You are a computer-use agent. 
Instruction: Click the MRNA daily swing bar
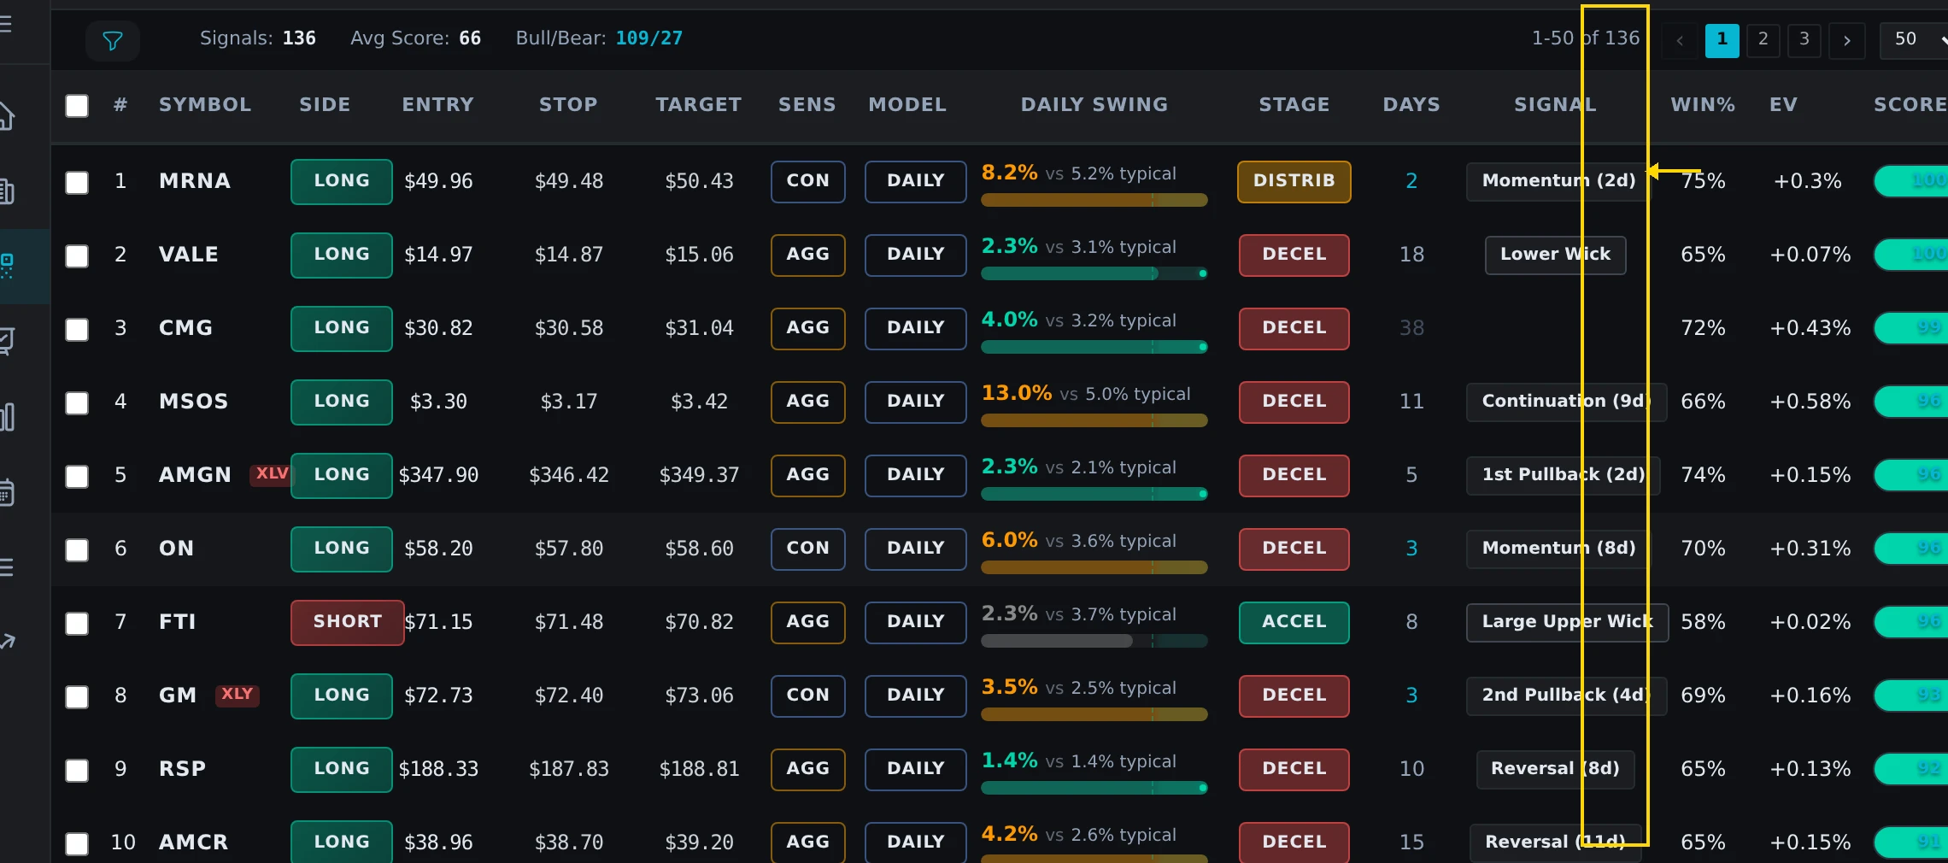(x=1094, y=200)
